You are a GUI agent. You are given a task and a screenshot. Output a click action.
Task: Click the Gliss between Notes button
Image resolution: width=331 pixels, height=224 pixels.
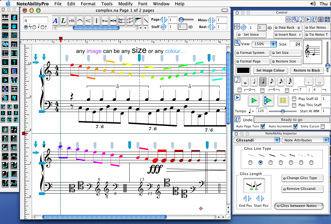[x=299, y=206]
